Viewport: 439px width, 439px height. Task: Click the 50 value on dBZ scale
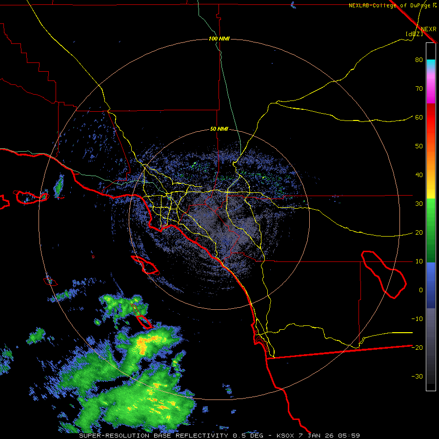pos(419,146)
